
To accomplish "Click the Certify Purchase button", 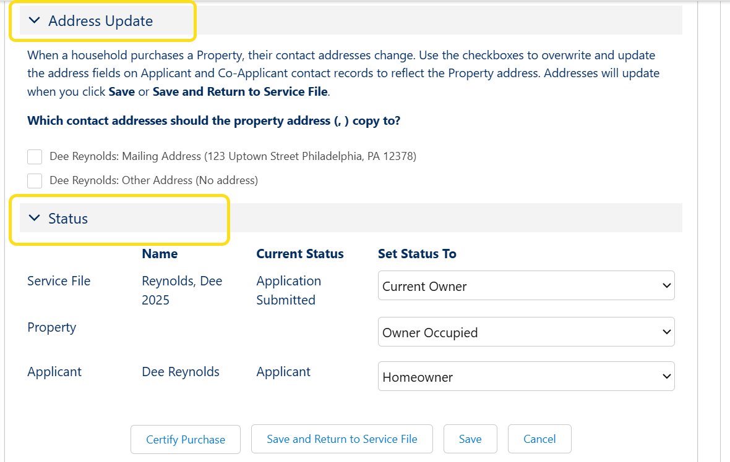I will (x=186, y=440).
